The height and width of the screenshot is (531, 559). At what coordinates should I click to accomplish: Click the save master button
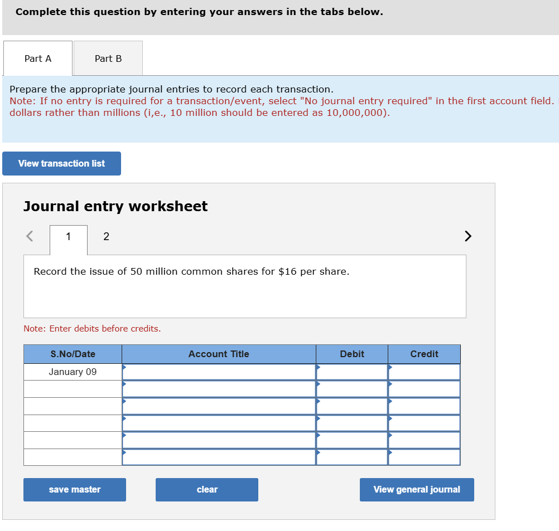(x=74, y=489)
